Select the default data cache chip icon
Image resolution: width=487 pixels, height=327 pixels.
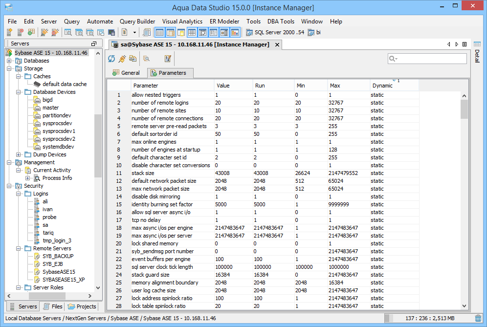tap(37, 84)
